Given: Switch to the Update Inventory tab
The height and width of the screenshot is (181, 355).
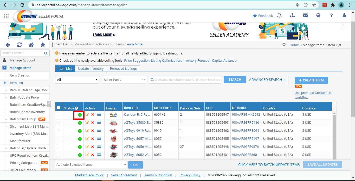Looking at the screenshot, I should [x=91, y=68].
